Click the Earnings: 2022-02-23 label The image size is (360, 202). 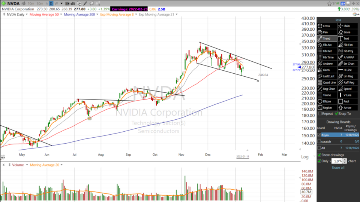(x=129, y=9)
